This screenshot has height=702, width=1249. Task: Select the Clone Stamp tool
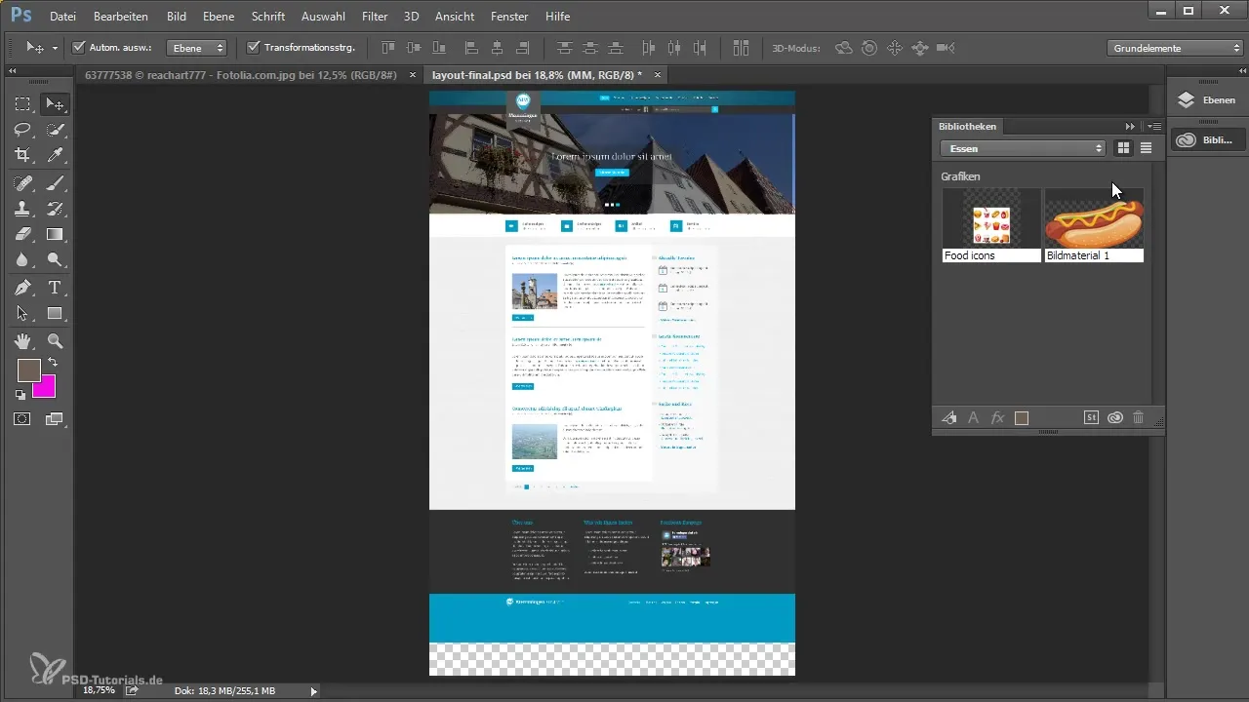pos(22,208)
